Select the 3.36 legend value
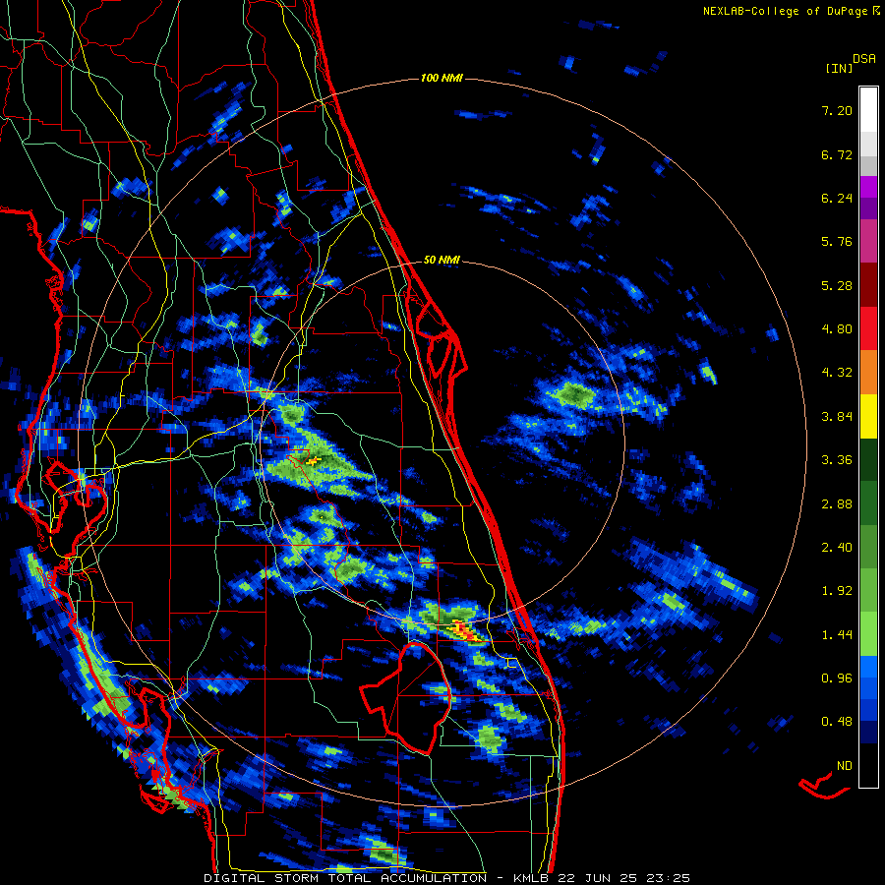Image resolution: width=885 pixels, height=885 pixels. tap(837, 460)
